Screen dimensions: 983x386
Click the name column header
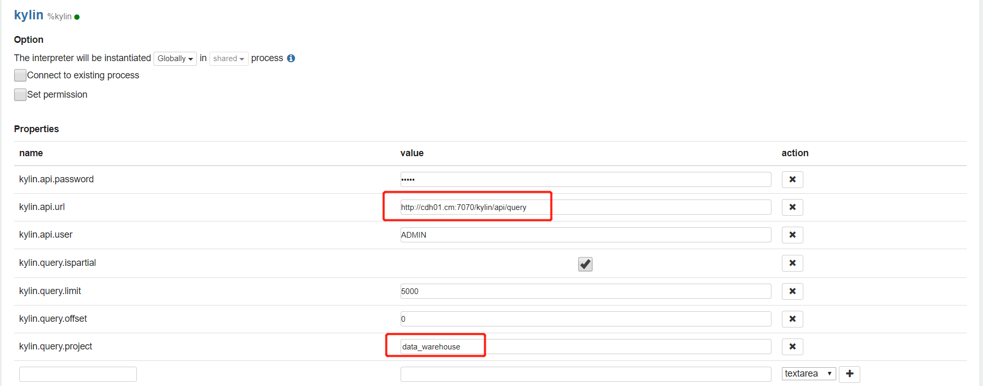pos(31,153)
